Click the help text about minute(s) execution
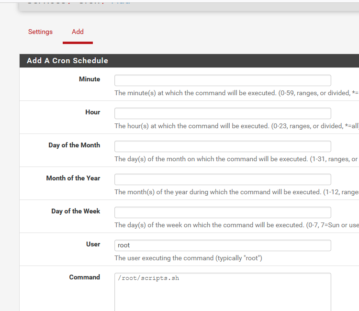Image resolution: width=359 pixels, height=311 pixels. 237,93
